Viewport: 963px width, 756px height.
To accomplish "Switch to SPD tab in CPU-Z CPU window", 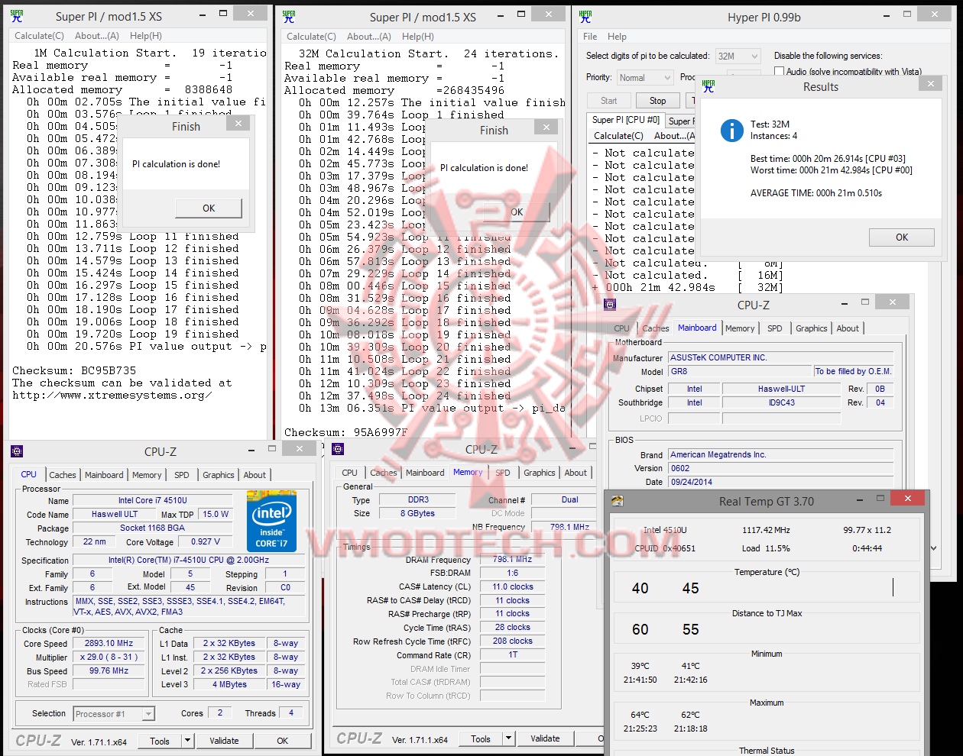I will (182, 475).
